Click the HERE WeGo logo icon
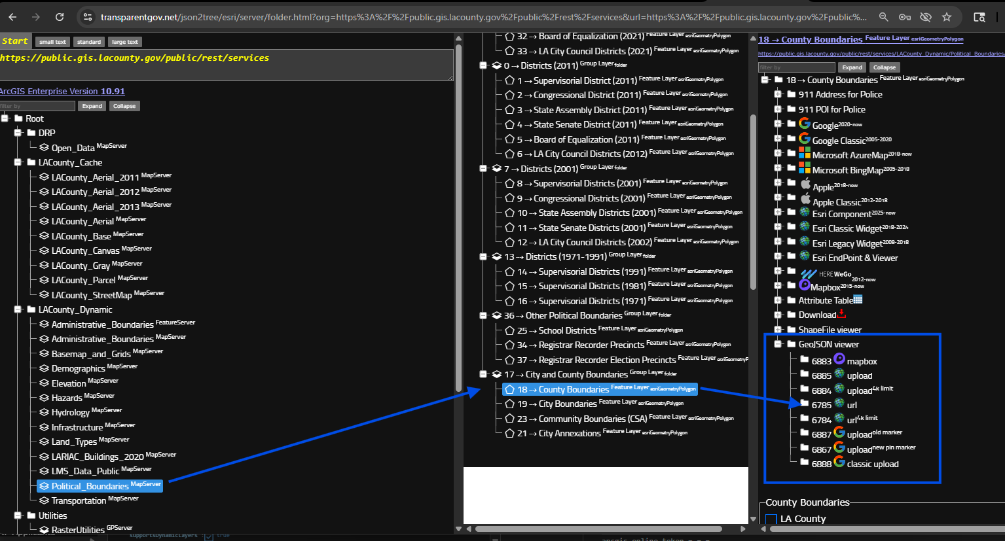Image resolution: width=1005 pixels, height=541 pixels. 809,273
